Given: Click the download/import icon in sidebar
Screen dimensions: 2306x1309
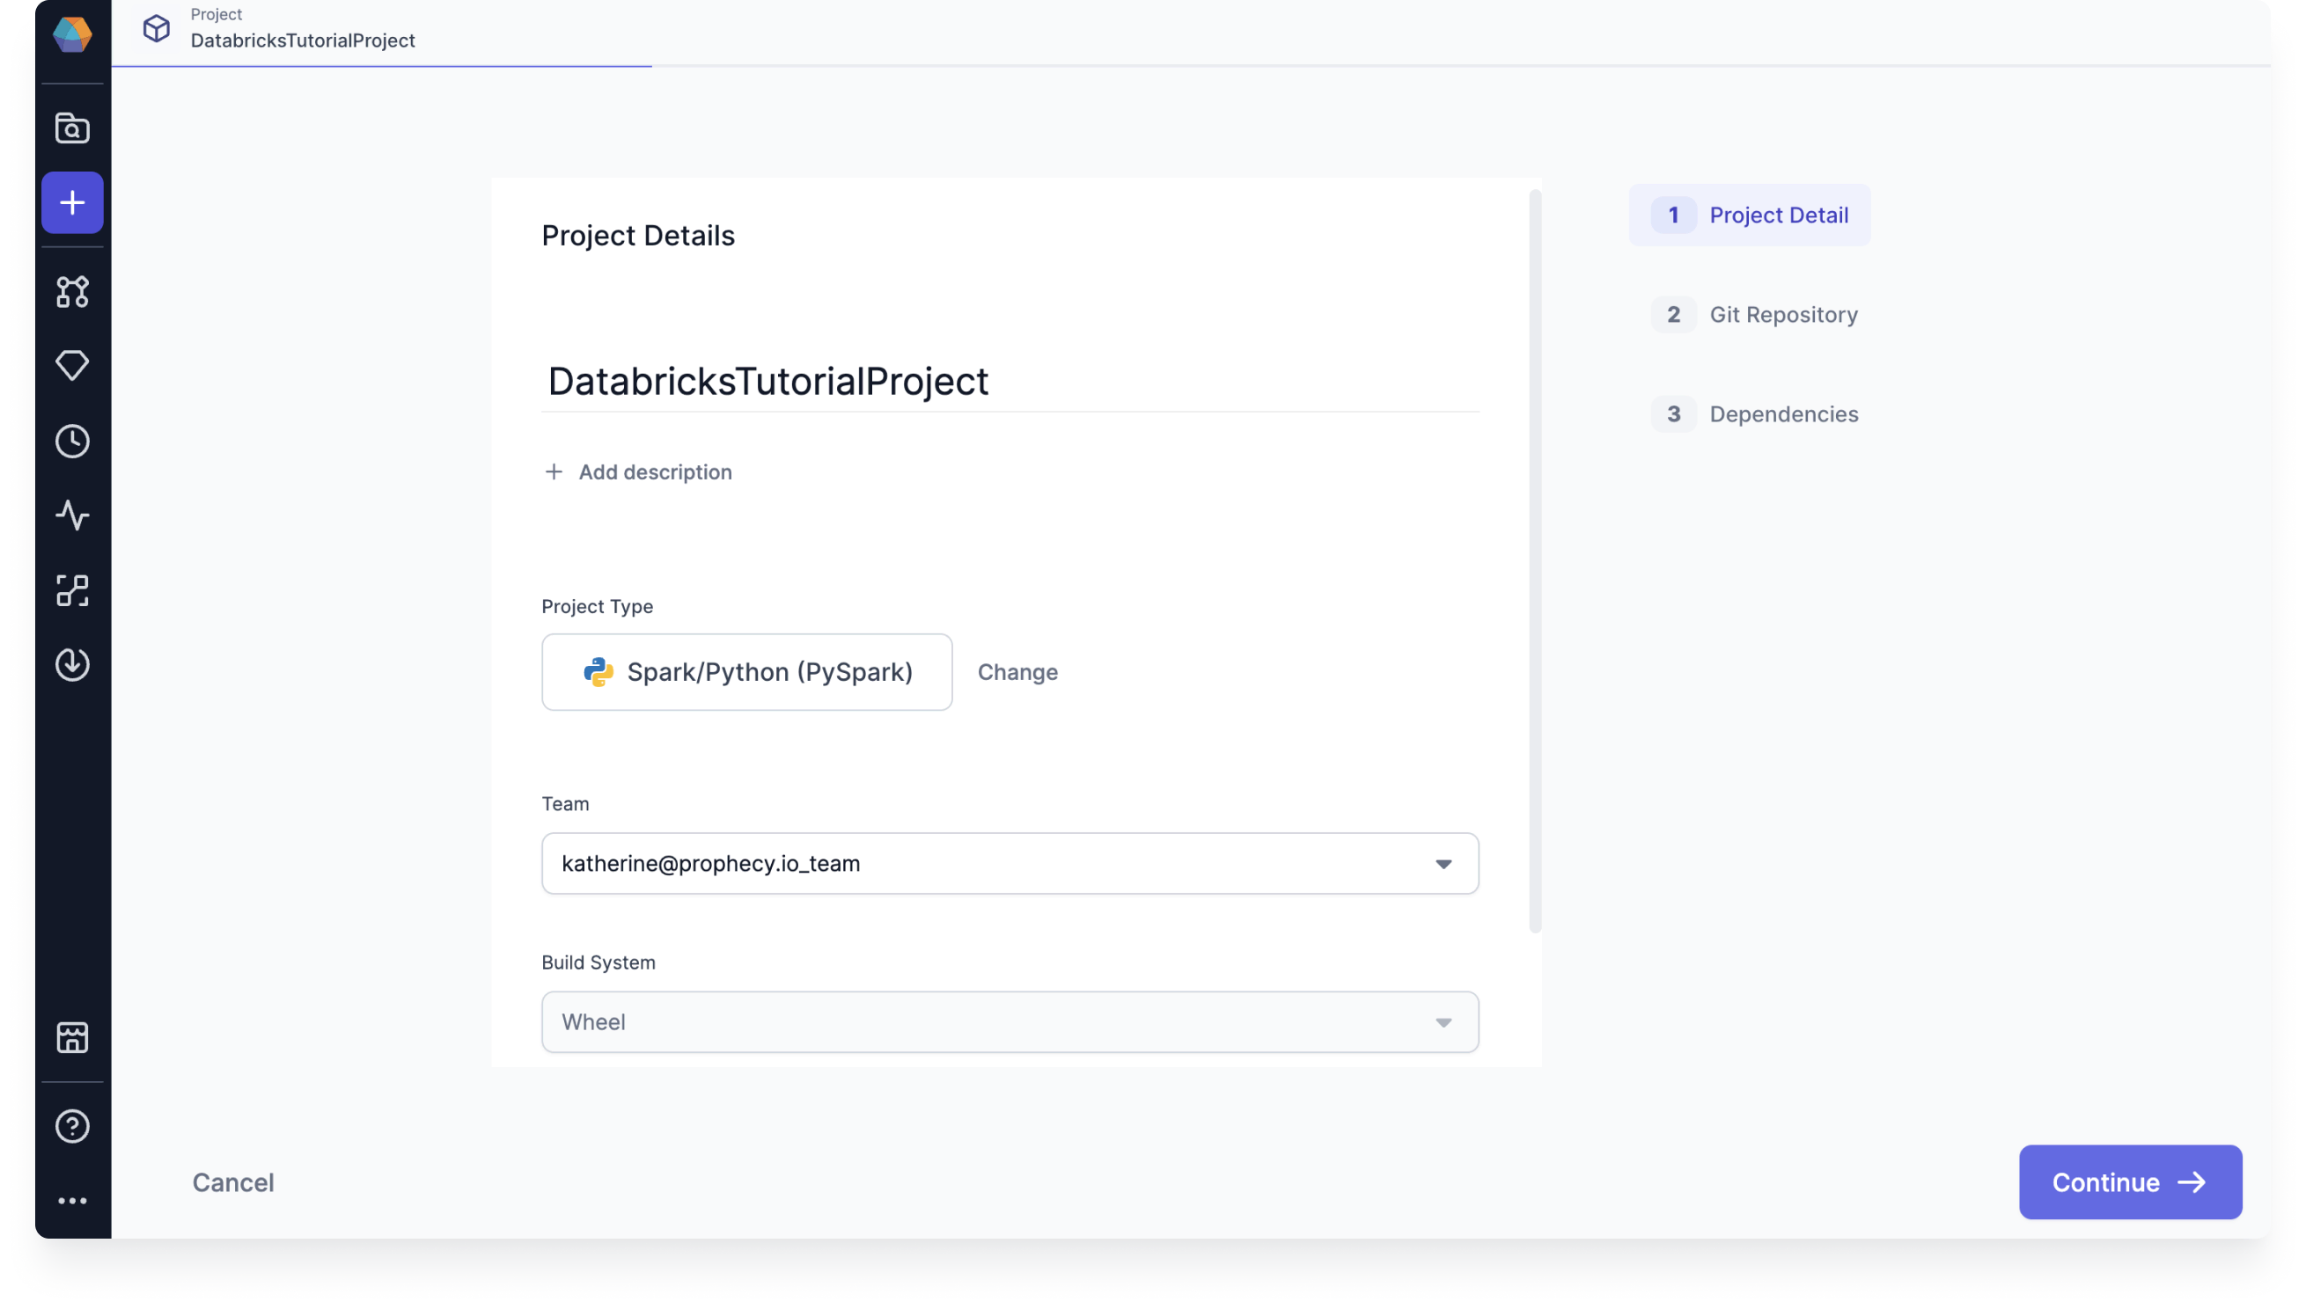Looking at the screenshot, I should (71, 663).
